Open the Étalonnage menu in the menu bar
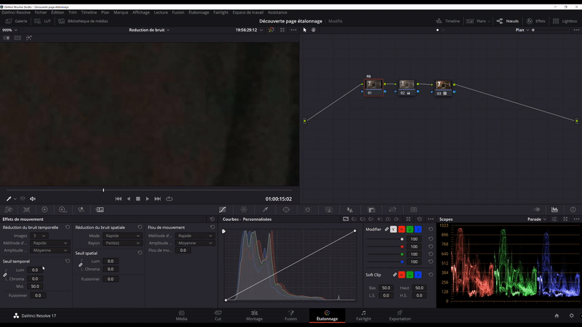The image size is (582, 327). pos(199,12)
